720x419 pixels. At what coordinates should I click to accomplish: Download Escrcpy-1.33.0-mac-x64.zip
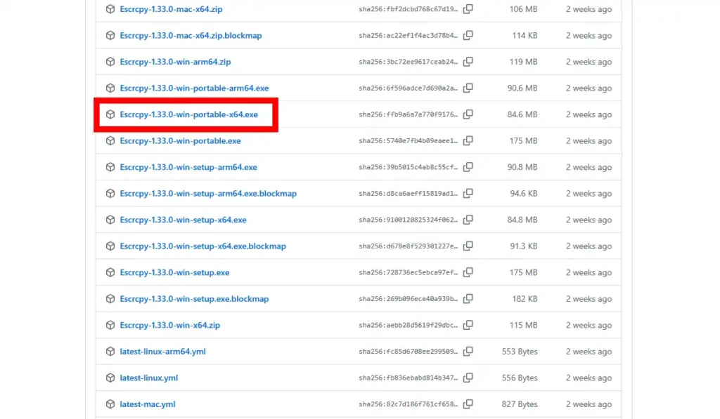171,9
